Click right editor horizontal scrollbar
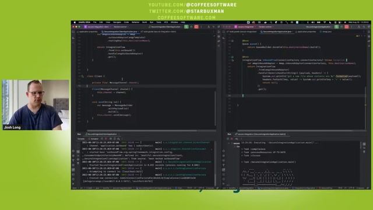This screenshot has width=373, height=210. (x=295, y=131)
